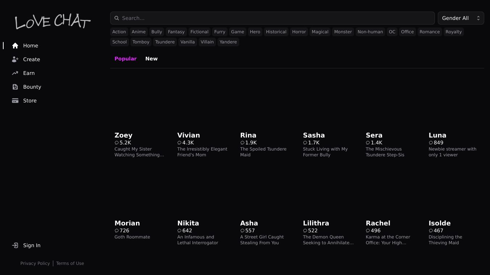Click the Home icon in sidebar
This screenshot has width=490, height=275.
click(x=15, y=46)
